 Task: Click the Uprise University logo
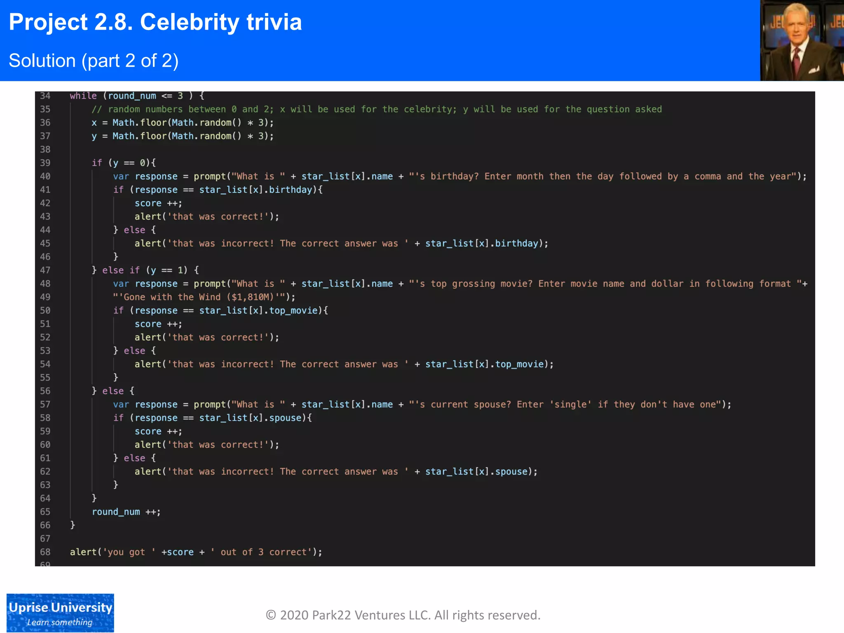pyautogui.click(x=60, y=613)
